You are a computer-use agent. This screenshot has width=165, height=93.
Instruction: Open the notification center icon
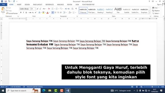pos(161,91)
